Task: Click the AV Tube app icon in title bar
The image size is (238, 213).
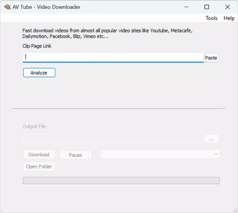Action: pos(7,7)
